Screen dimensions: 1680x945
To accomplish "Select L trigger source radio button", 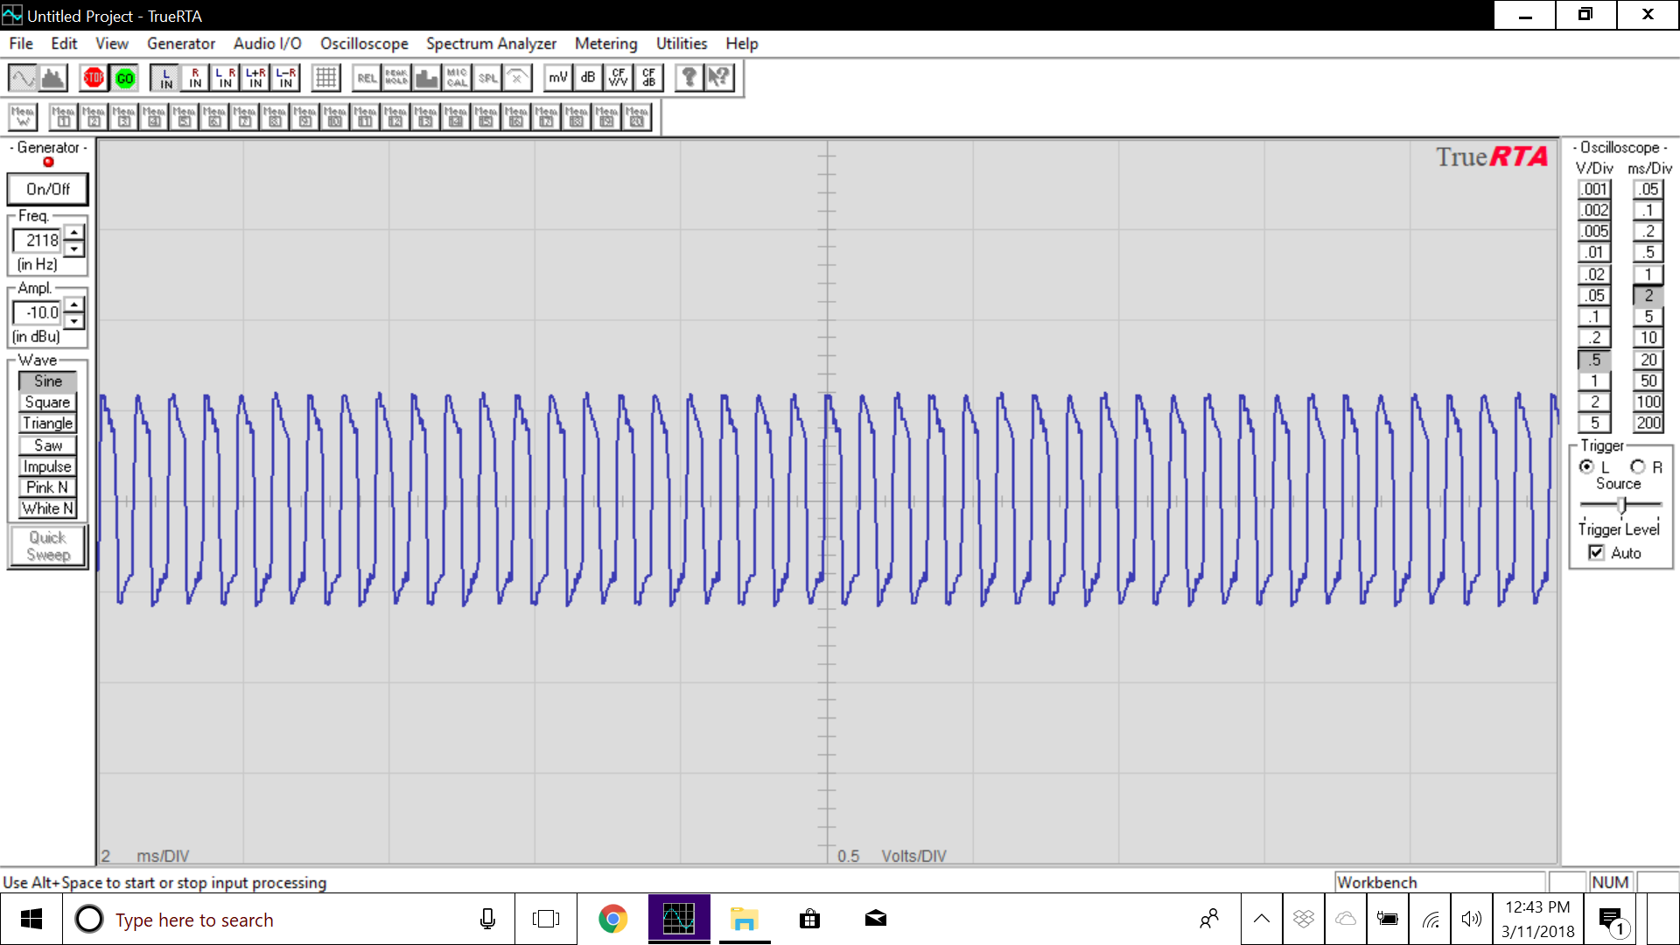I will click(x=1586, y=466).
